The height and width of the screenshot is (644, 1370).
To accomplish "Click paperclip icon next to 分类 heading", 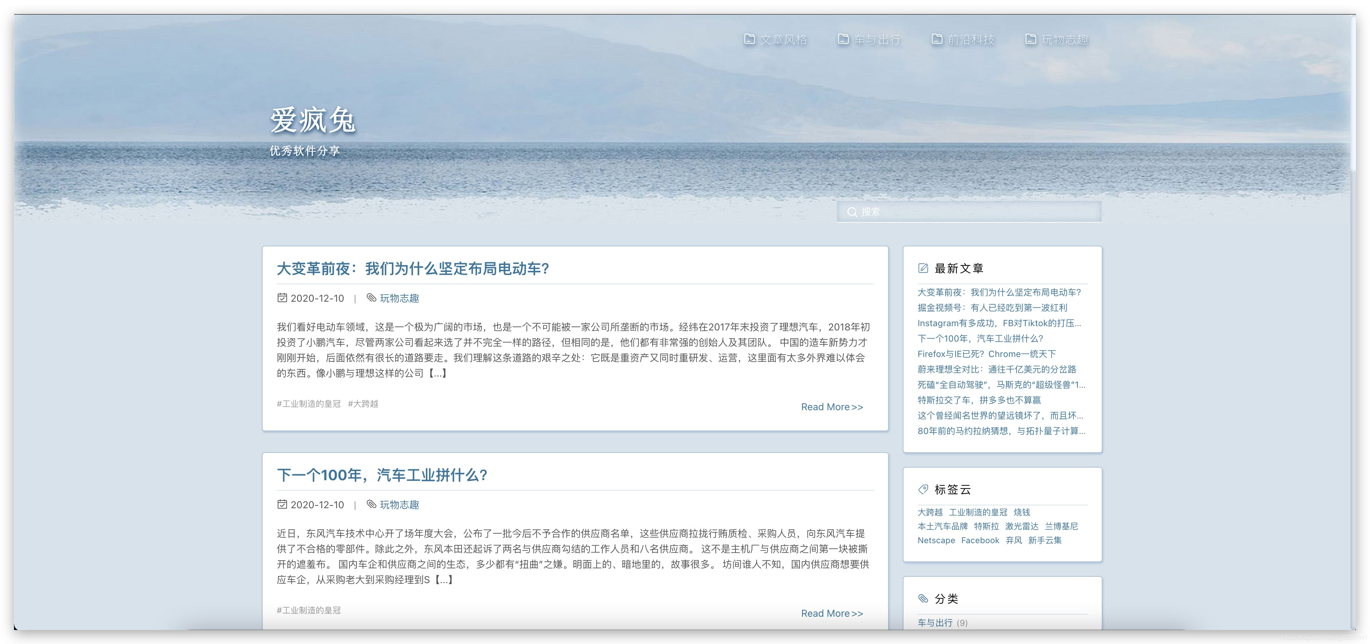I will click(x=923, y=599).
